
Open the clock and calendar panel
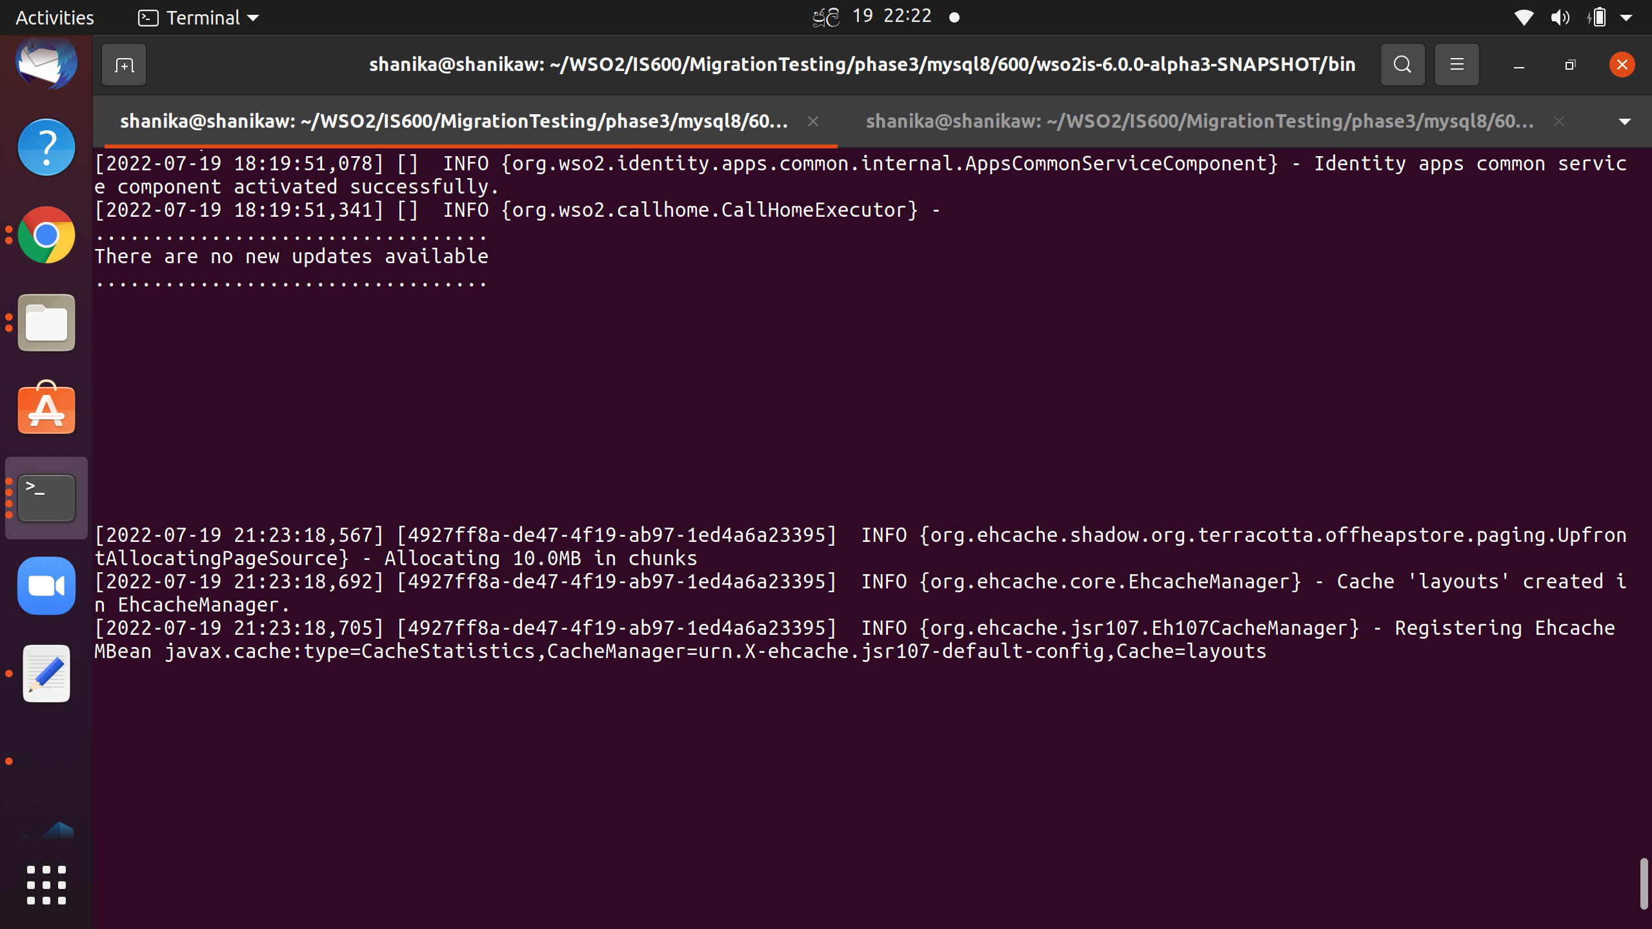(x=892, y=17)
